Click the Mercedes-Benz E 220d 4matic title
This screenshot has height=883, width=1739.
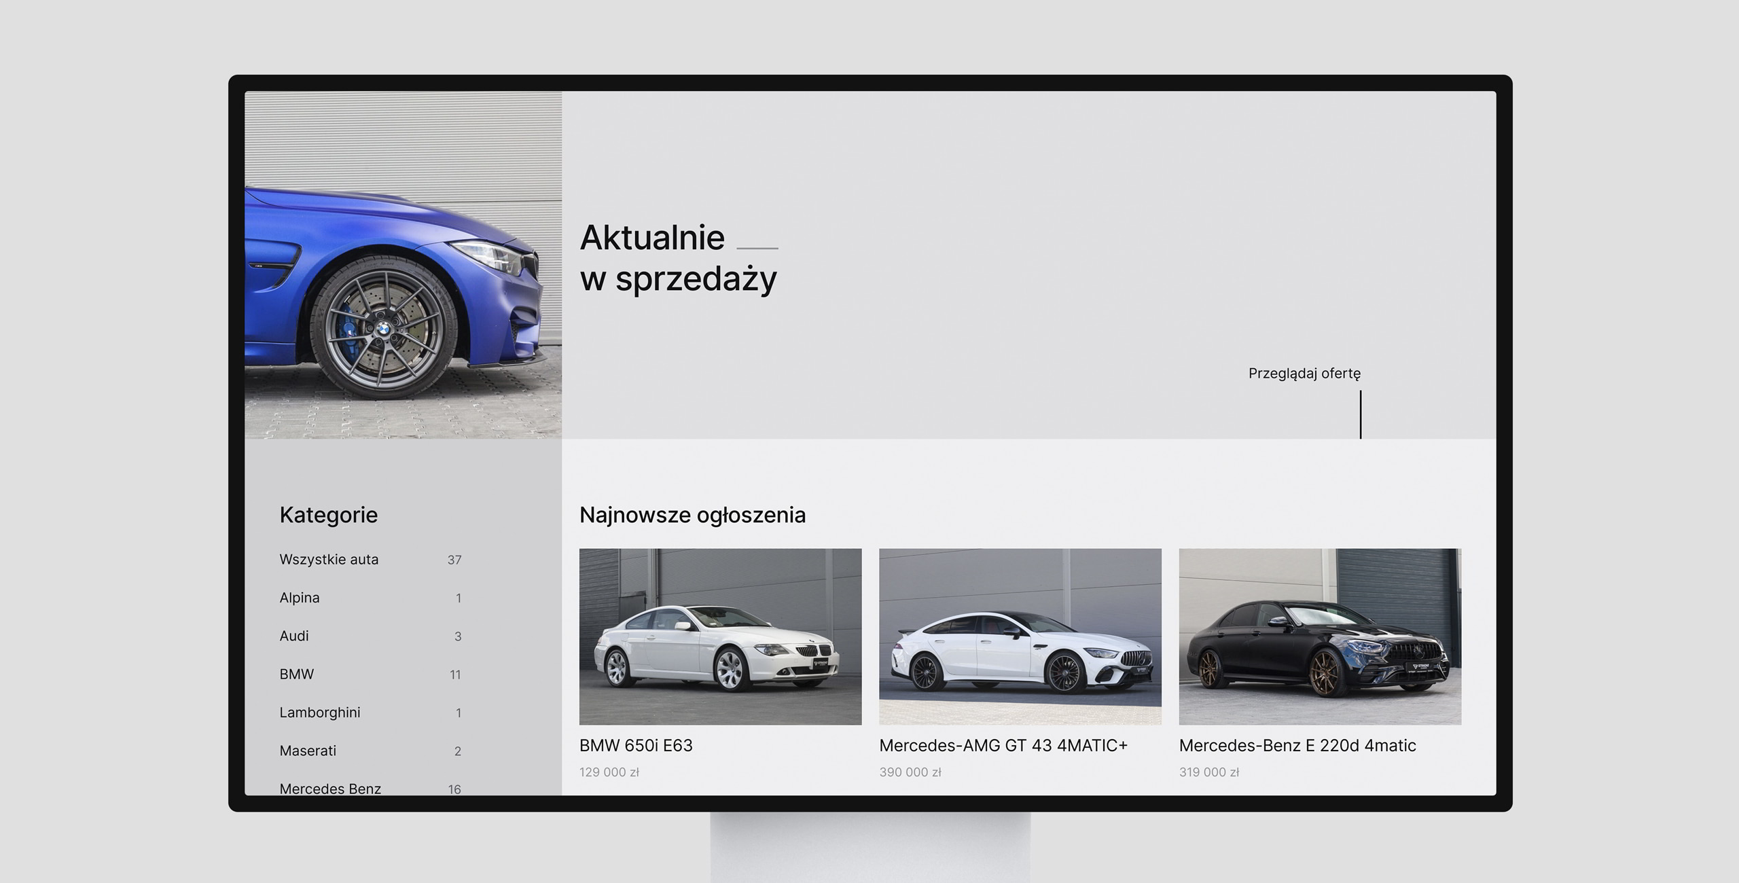[x=1297, y=745]
